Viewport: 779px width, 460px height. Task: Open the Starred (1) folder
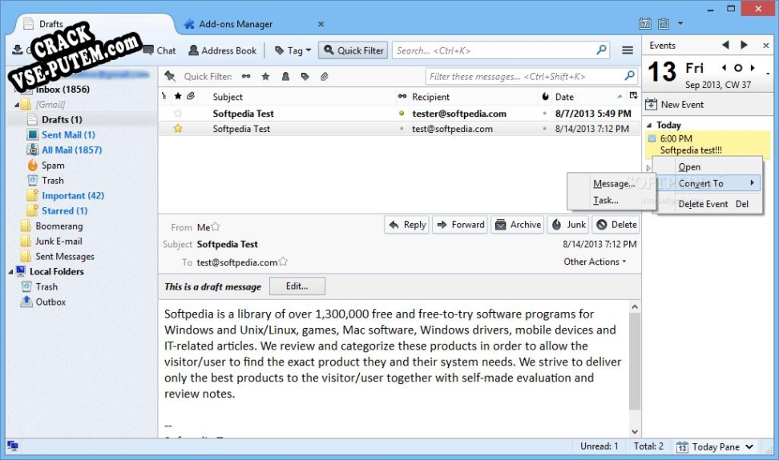click(64, 210)
